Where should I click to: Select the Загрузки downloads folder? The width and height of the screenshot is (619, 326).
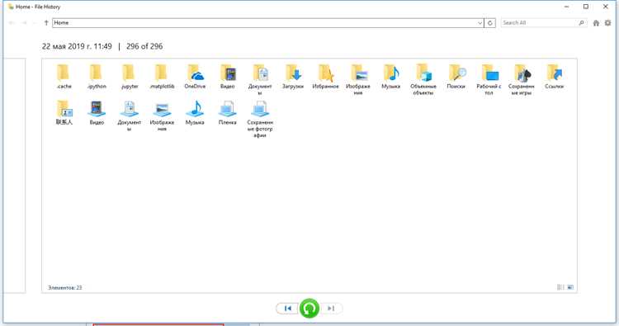point(293,77)
